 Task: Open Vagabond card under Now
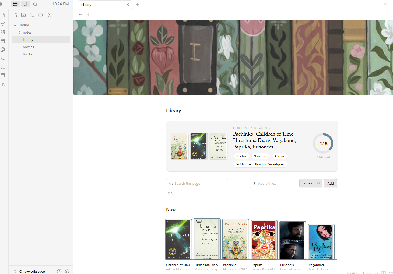click(321, 242)
